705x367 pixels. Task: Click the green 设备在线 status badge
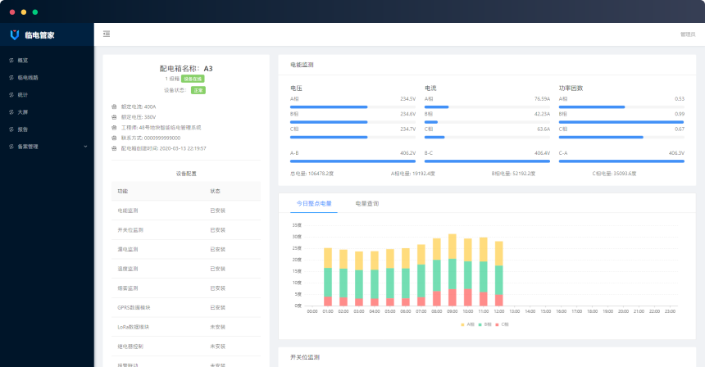pos(193,79)
